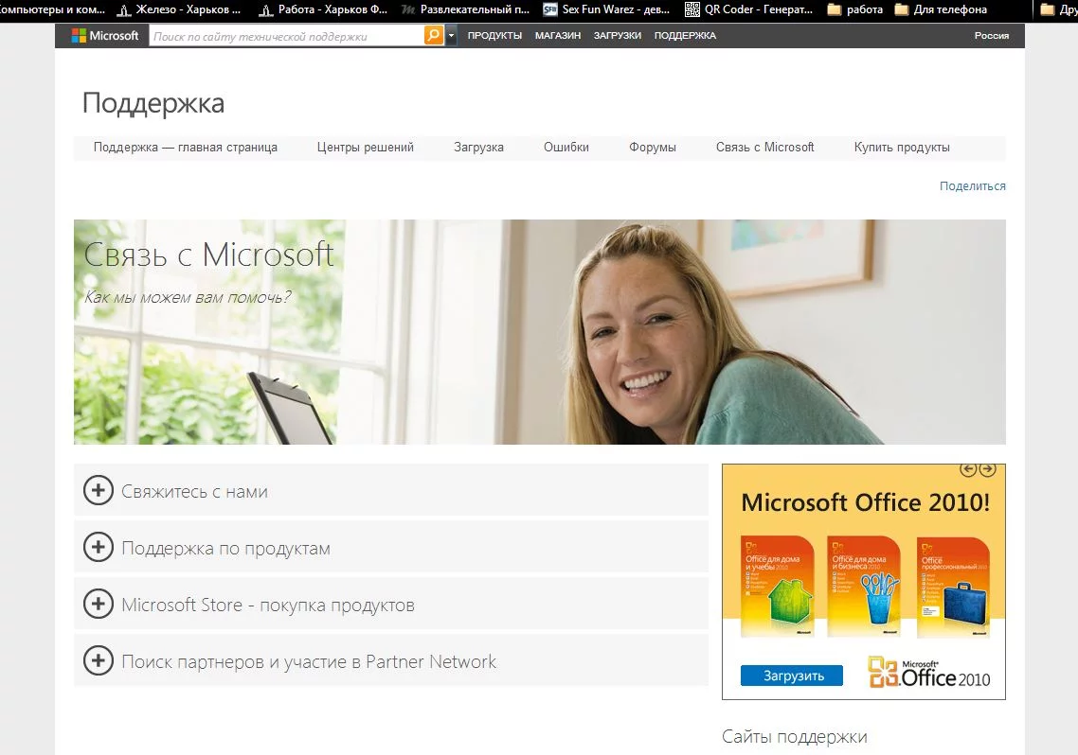Open the Центры решений tab

pos(365,148)
